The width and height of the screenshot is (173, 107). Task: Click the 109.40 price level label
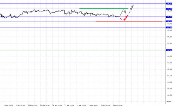click(x=169, y=9)
